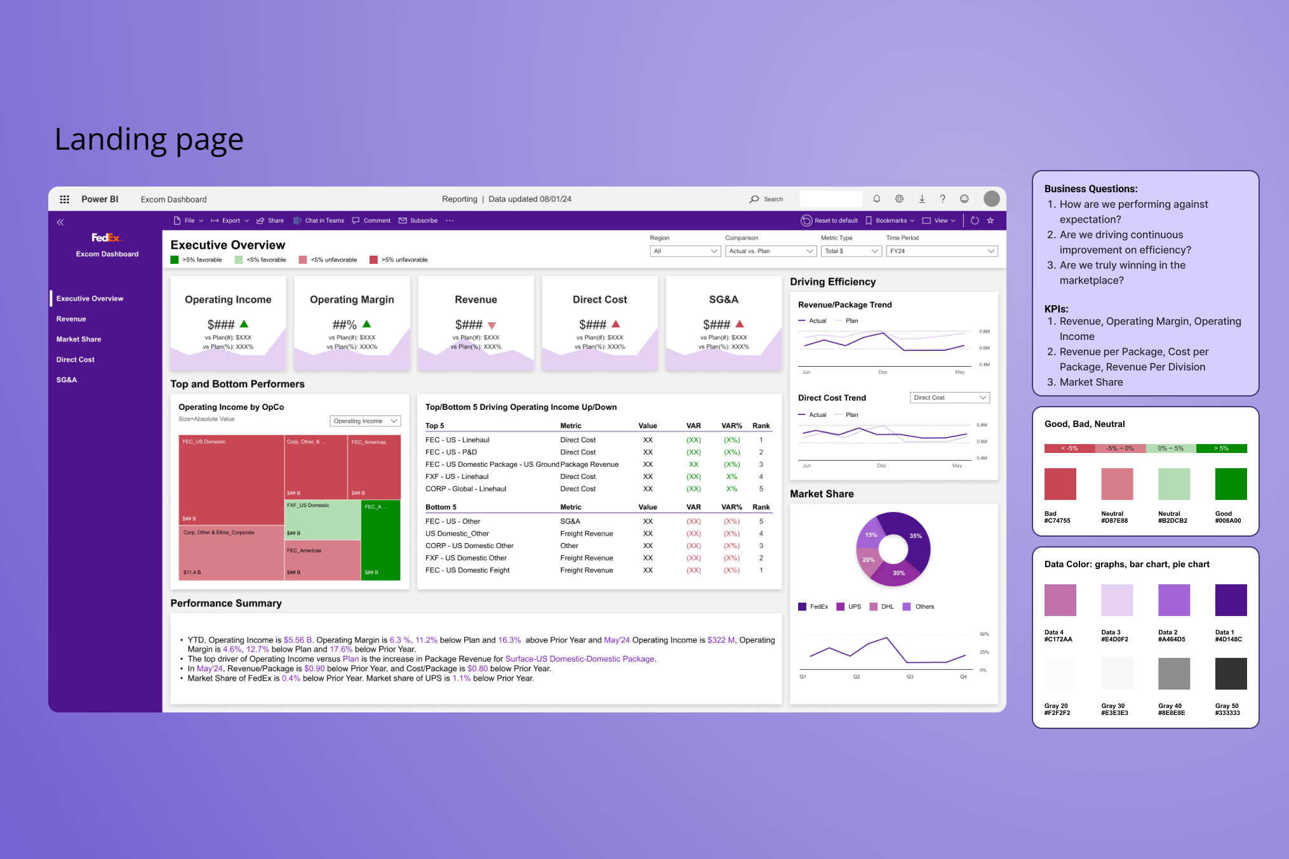The width and height of the screenshot is (1289, 859).
Task: Click the Surface-US Domestic-Domestic Package link text
Action: point(580,659)
